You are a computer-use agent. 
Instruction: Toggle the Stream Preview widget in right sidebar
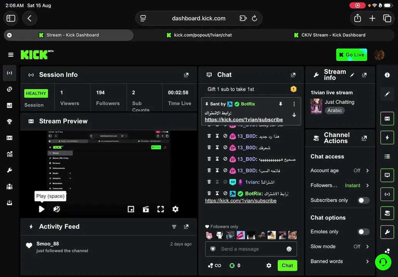pos(387,118)
